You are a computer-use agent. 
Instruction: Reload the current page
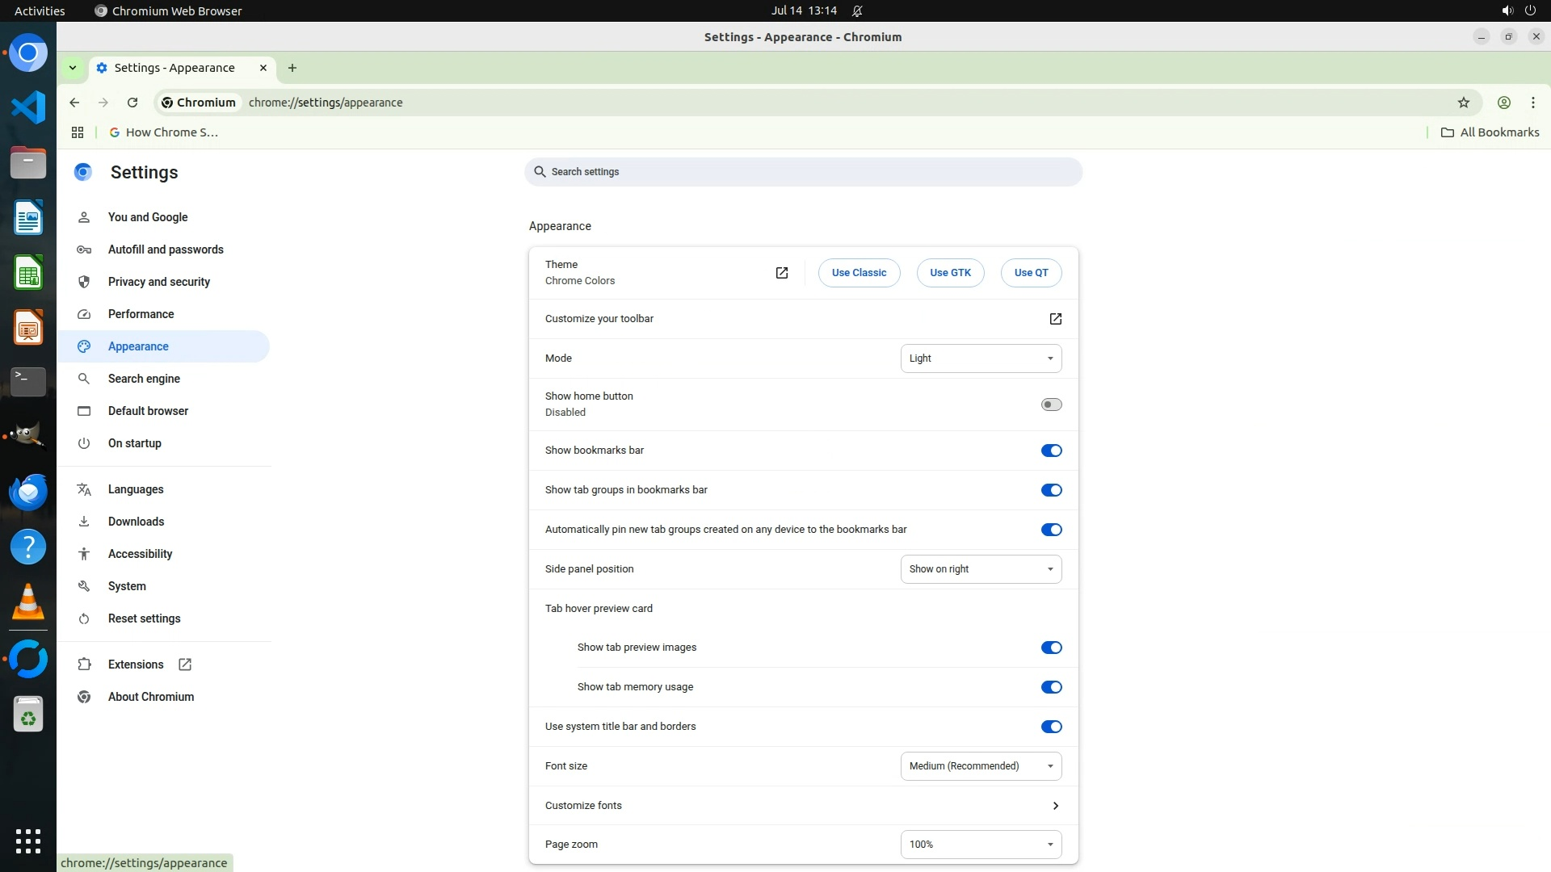point(132,103)
